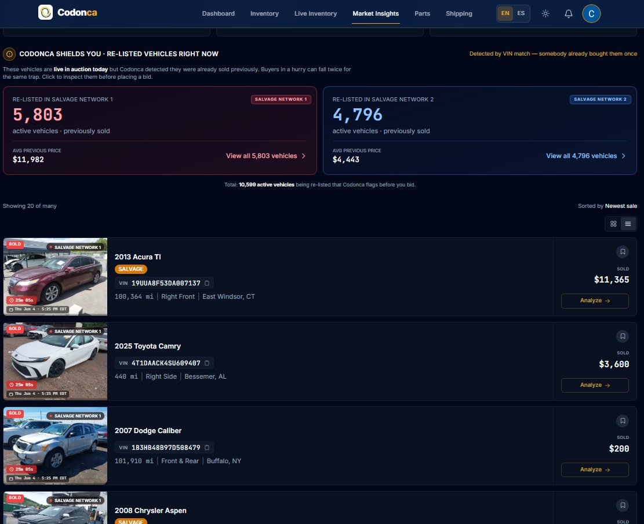The width and height of the screenshot is (644, 524).
Task: Click the 10,599 active vehicles total
Action: (x=267, y=185)
